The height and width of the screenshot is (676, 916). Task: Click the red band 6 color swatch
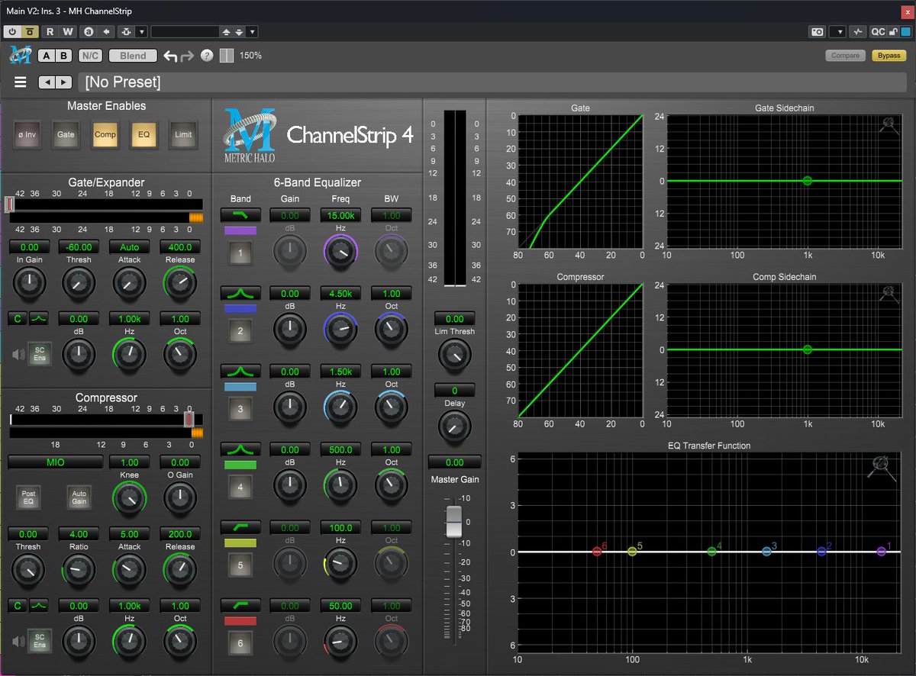click(240, 620)
